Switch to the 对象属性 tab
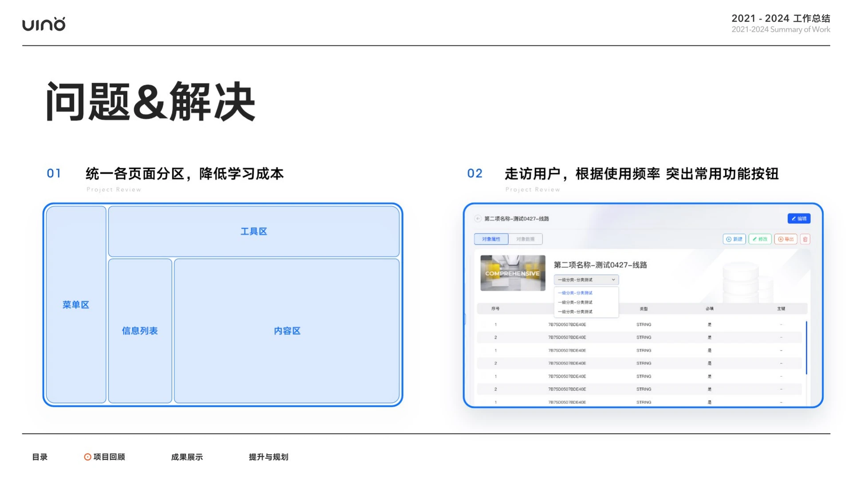This screenshot has height=479, width=852. (491, 239)
